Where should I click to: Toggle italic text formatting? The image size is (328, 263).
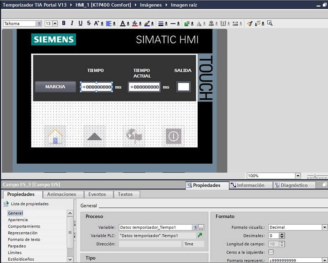(x=72, y=23)
